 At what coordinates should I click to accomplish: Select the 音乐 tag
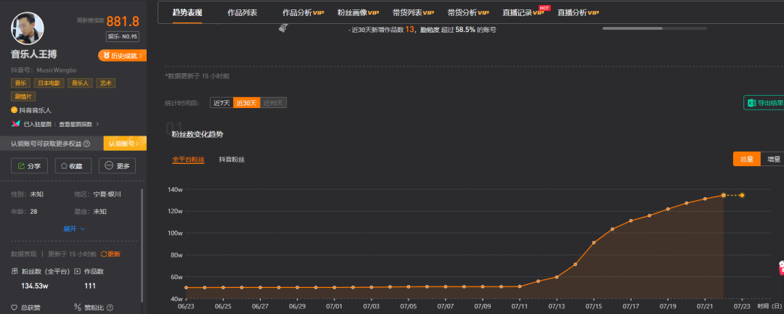coord(20,83)
